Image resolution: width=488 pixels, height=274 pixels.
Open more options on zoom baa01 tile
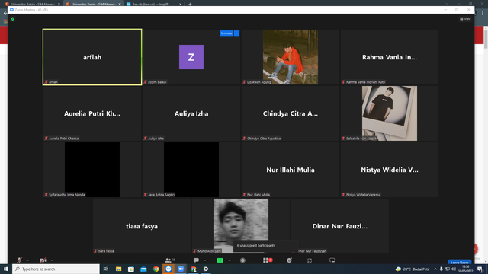click(236, 33)
